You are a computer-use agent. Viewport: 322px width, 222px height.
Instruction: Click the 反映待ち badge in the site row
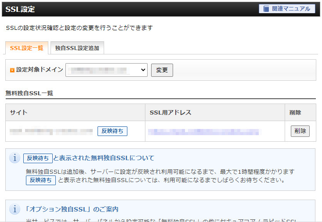(112, 131)
